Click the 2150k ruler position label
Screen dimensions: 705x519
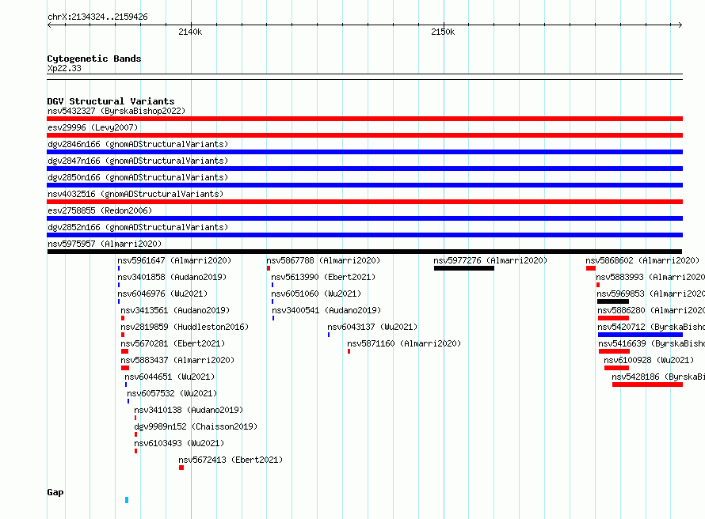click(x=443, y=32)
